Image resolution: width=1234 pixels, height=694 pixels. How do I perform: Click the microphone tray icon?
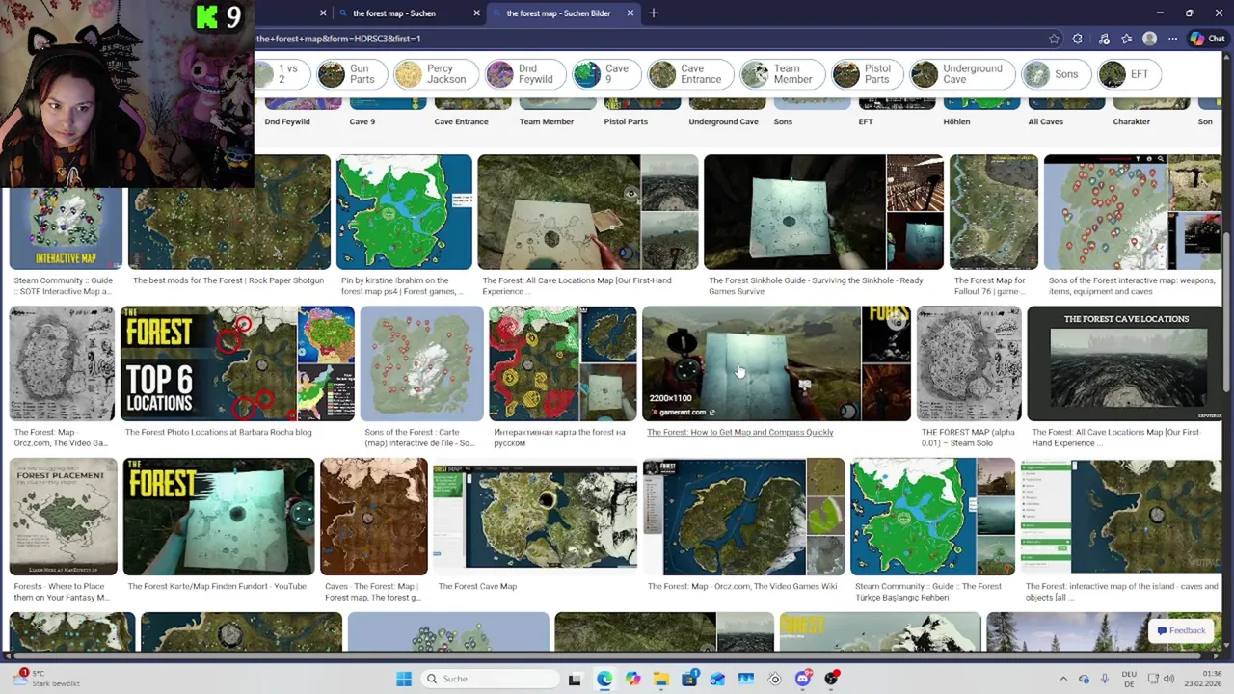coord(1104,679)
